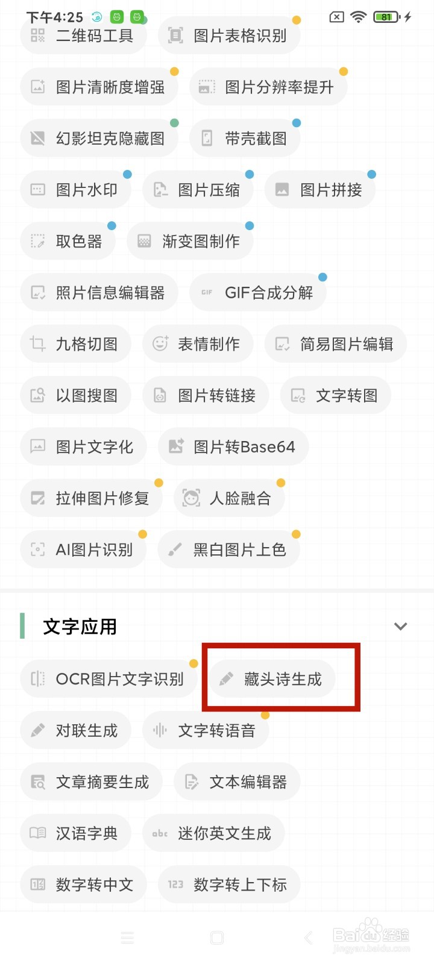Tap the waveform icon for 文字转语音
Screen dimensions: 434x964
(160, 731)
